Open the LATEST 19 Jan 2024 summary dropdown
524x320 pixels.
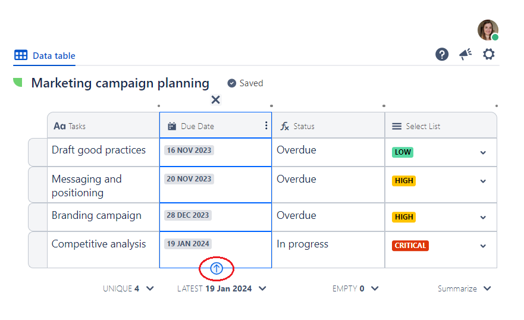pyautogui.click(x=262, y=288)
